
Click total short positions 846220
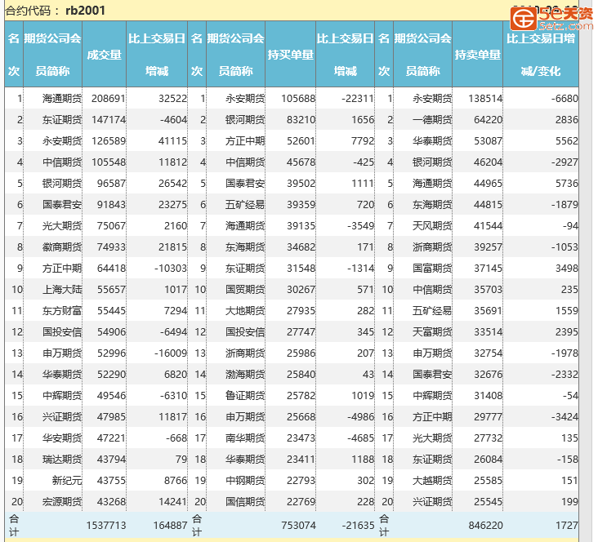point(485,525)
